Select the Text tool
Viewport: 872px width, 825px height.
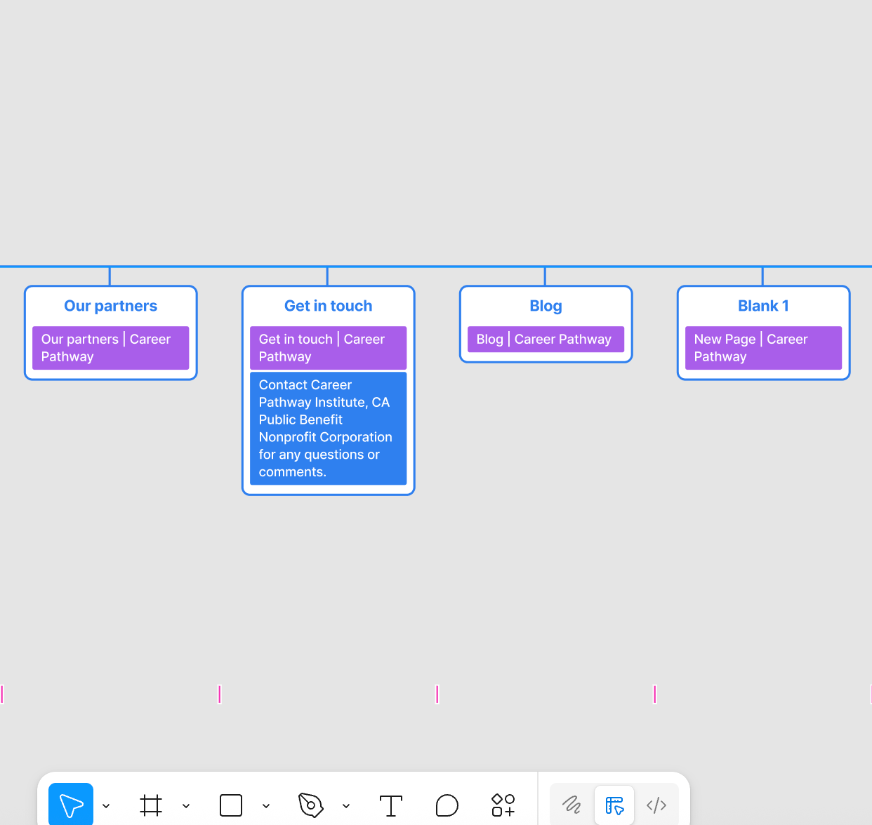[x=391, y=805]
